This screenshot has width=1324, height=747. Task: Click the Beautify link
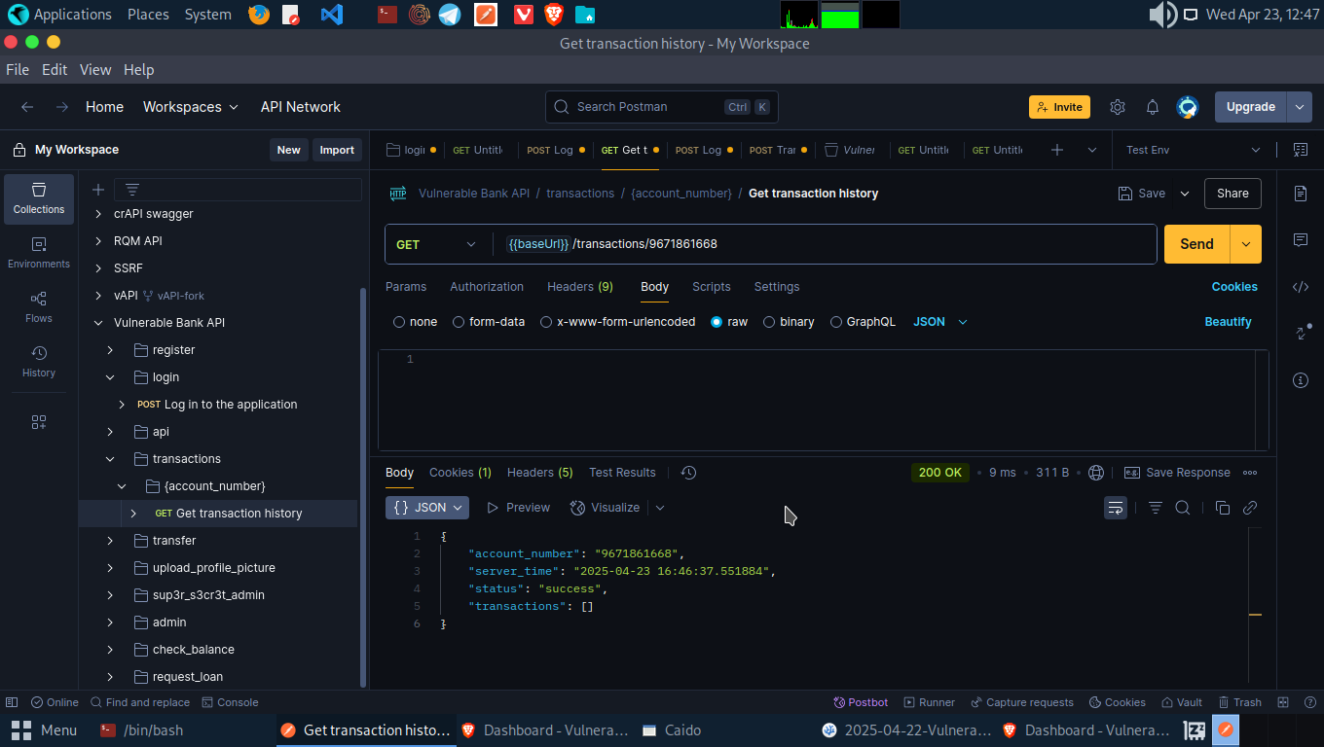click(1228, 322)
